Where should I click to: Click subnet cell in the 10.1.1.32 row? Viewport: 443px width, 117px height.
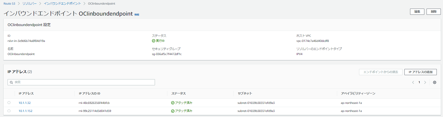tap(256, 103)
